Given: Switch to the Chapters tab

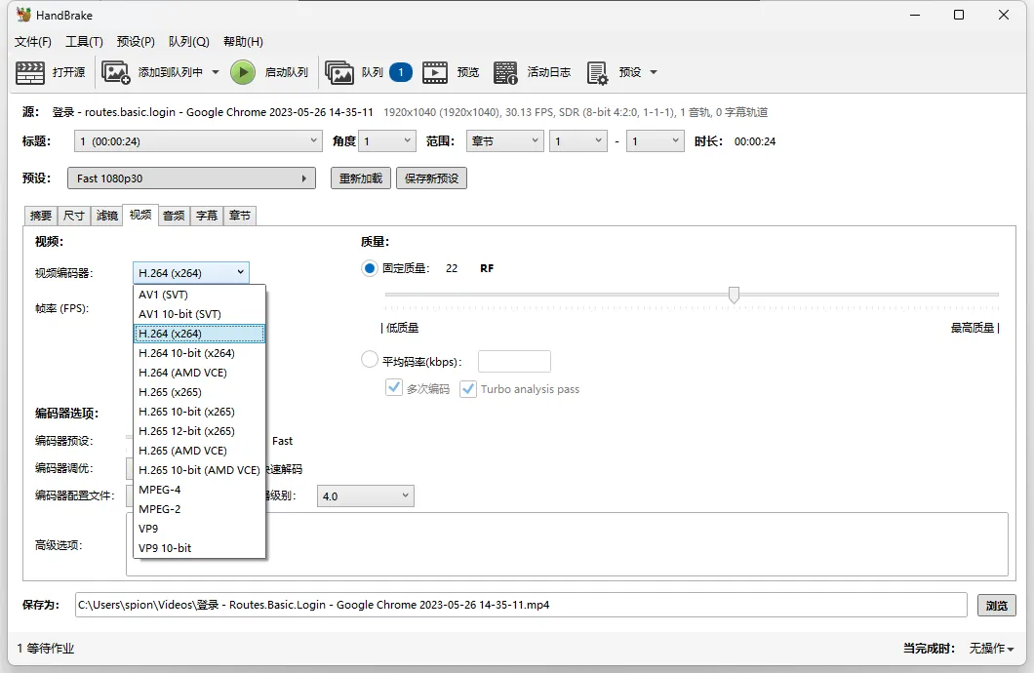Looking at the screenshot, I should pos(240,216).
